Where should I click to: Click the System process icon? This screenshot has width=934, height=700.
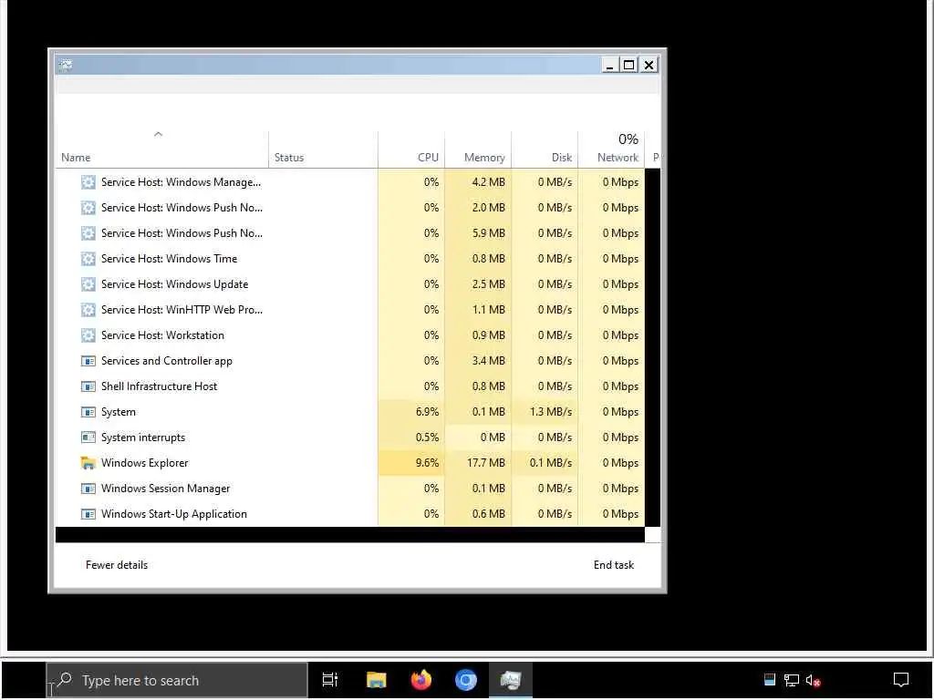coord(88,413)
